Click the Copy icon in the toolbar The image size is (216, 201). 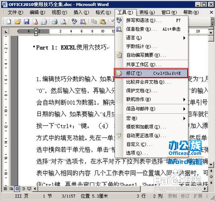94,22
